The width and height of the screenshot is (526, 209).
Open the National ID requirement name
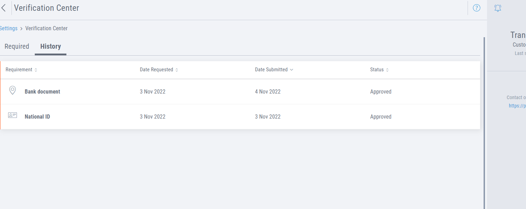[x=37, y=116]
